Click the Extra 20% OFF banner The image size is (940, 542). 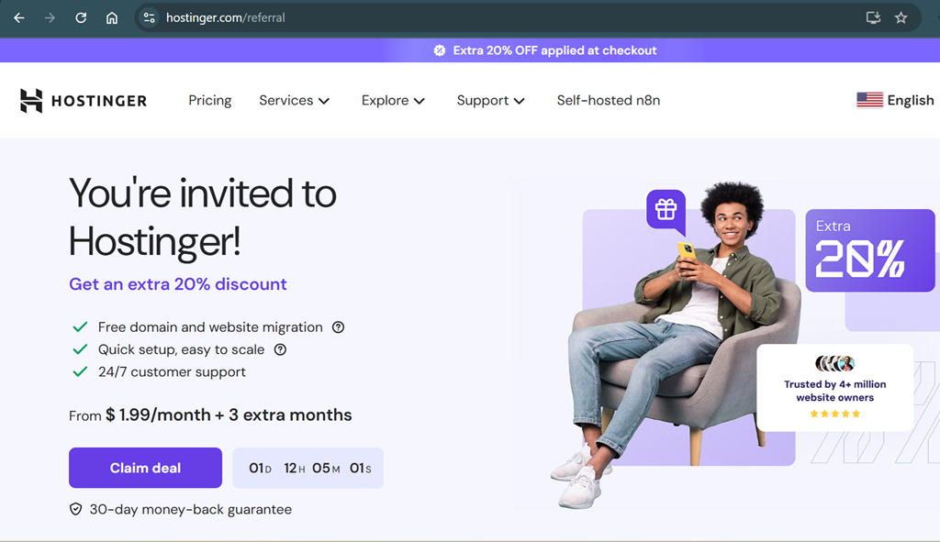(545, 50)
